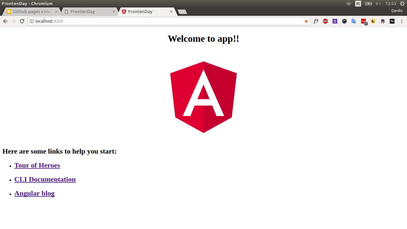This screenshot has height=229, width=407.
Task: Open the yellow moon extension icon
Action: tap(373, 21)
